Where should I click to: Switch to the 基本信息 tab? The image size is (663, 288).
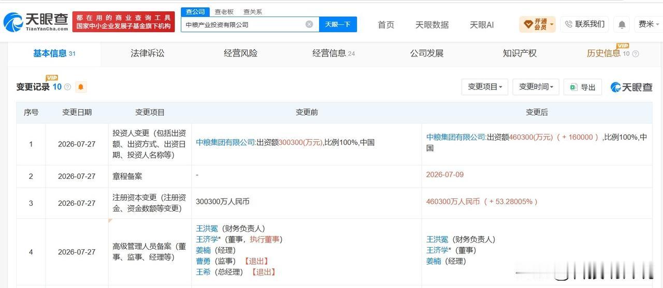(x=54, y=53)
